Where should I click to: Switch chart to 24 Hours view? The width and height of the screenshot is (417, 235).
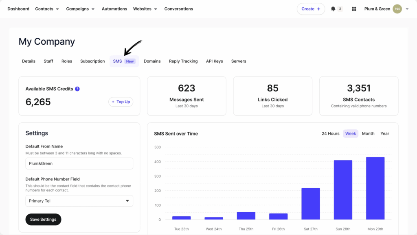[330, 133]
